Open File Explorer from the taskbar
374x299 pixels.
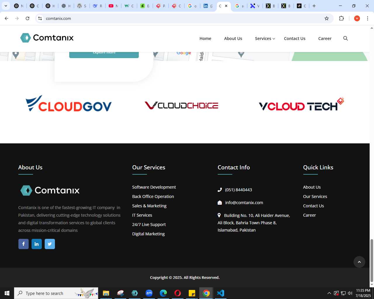click(x=106, y=293)
